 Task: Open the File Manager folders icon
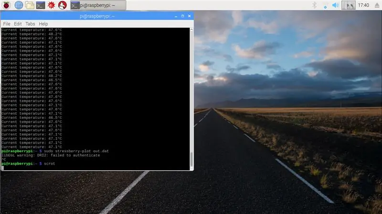tap(30, 5)
